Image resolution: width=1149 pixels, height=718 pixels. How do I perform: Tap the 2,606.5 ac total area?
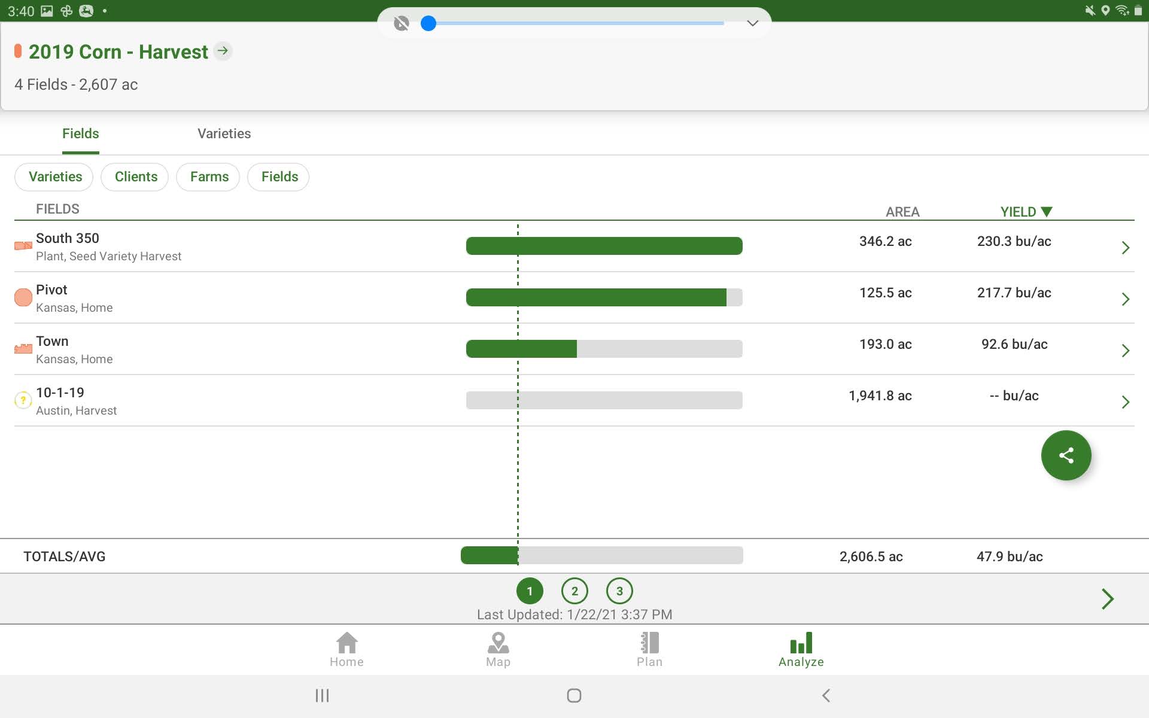[x=871, y=556]
